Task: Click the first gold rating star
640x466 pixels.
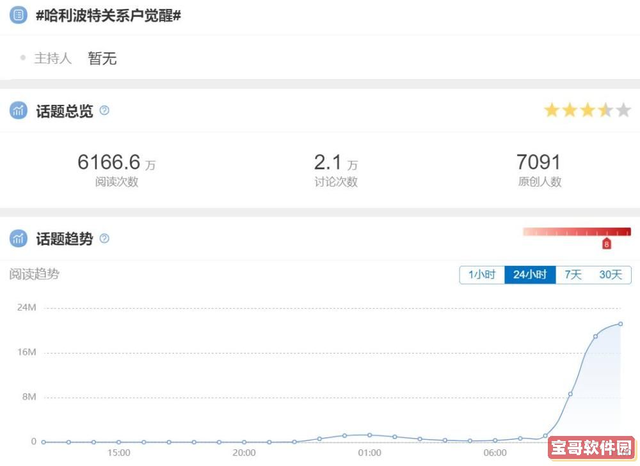Action: (x=552, y=110)
